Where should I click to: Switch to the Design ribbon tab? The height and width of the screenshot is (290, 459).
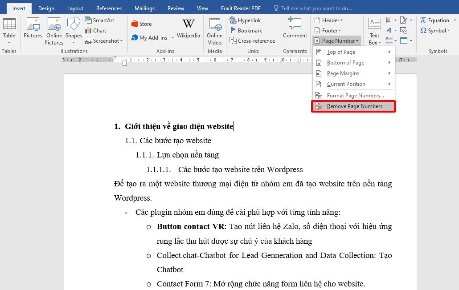point(46,8)
